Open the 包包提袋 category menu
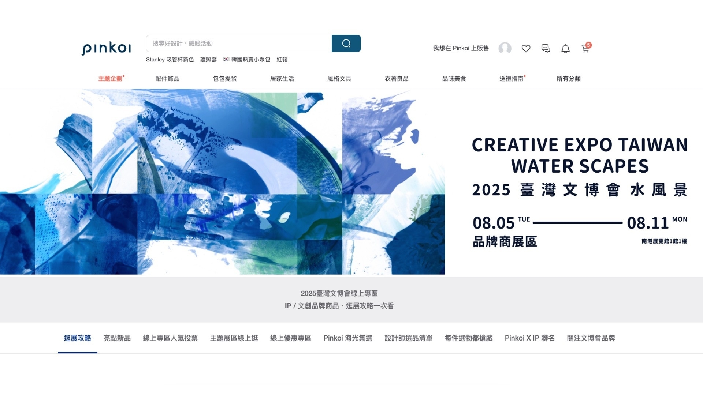Viewport: 703px width, 395px height. pyautogui.click(x=225, y=79)
